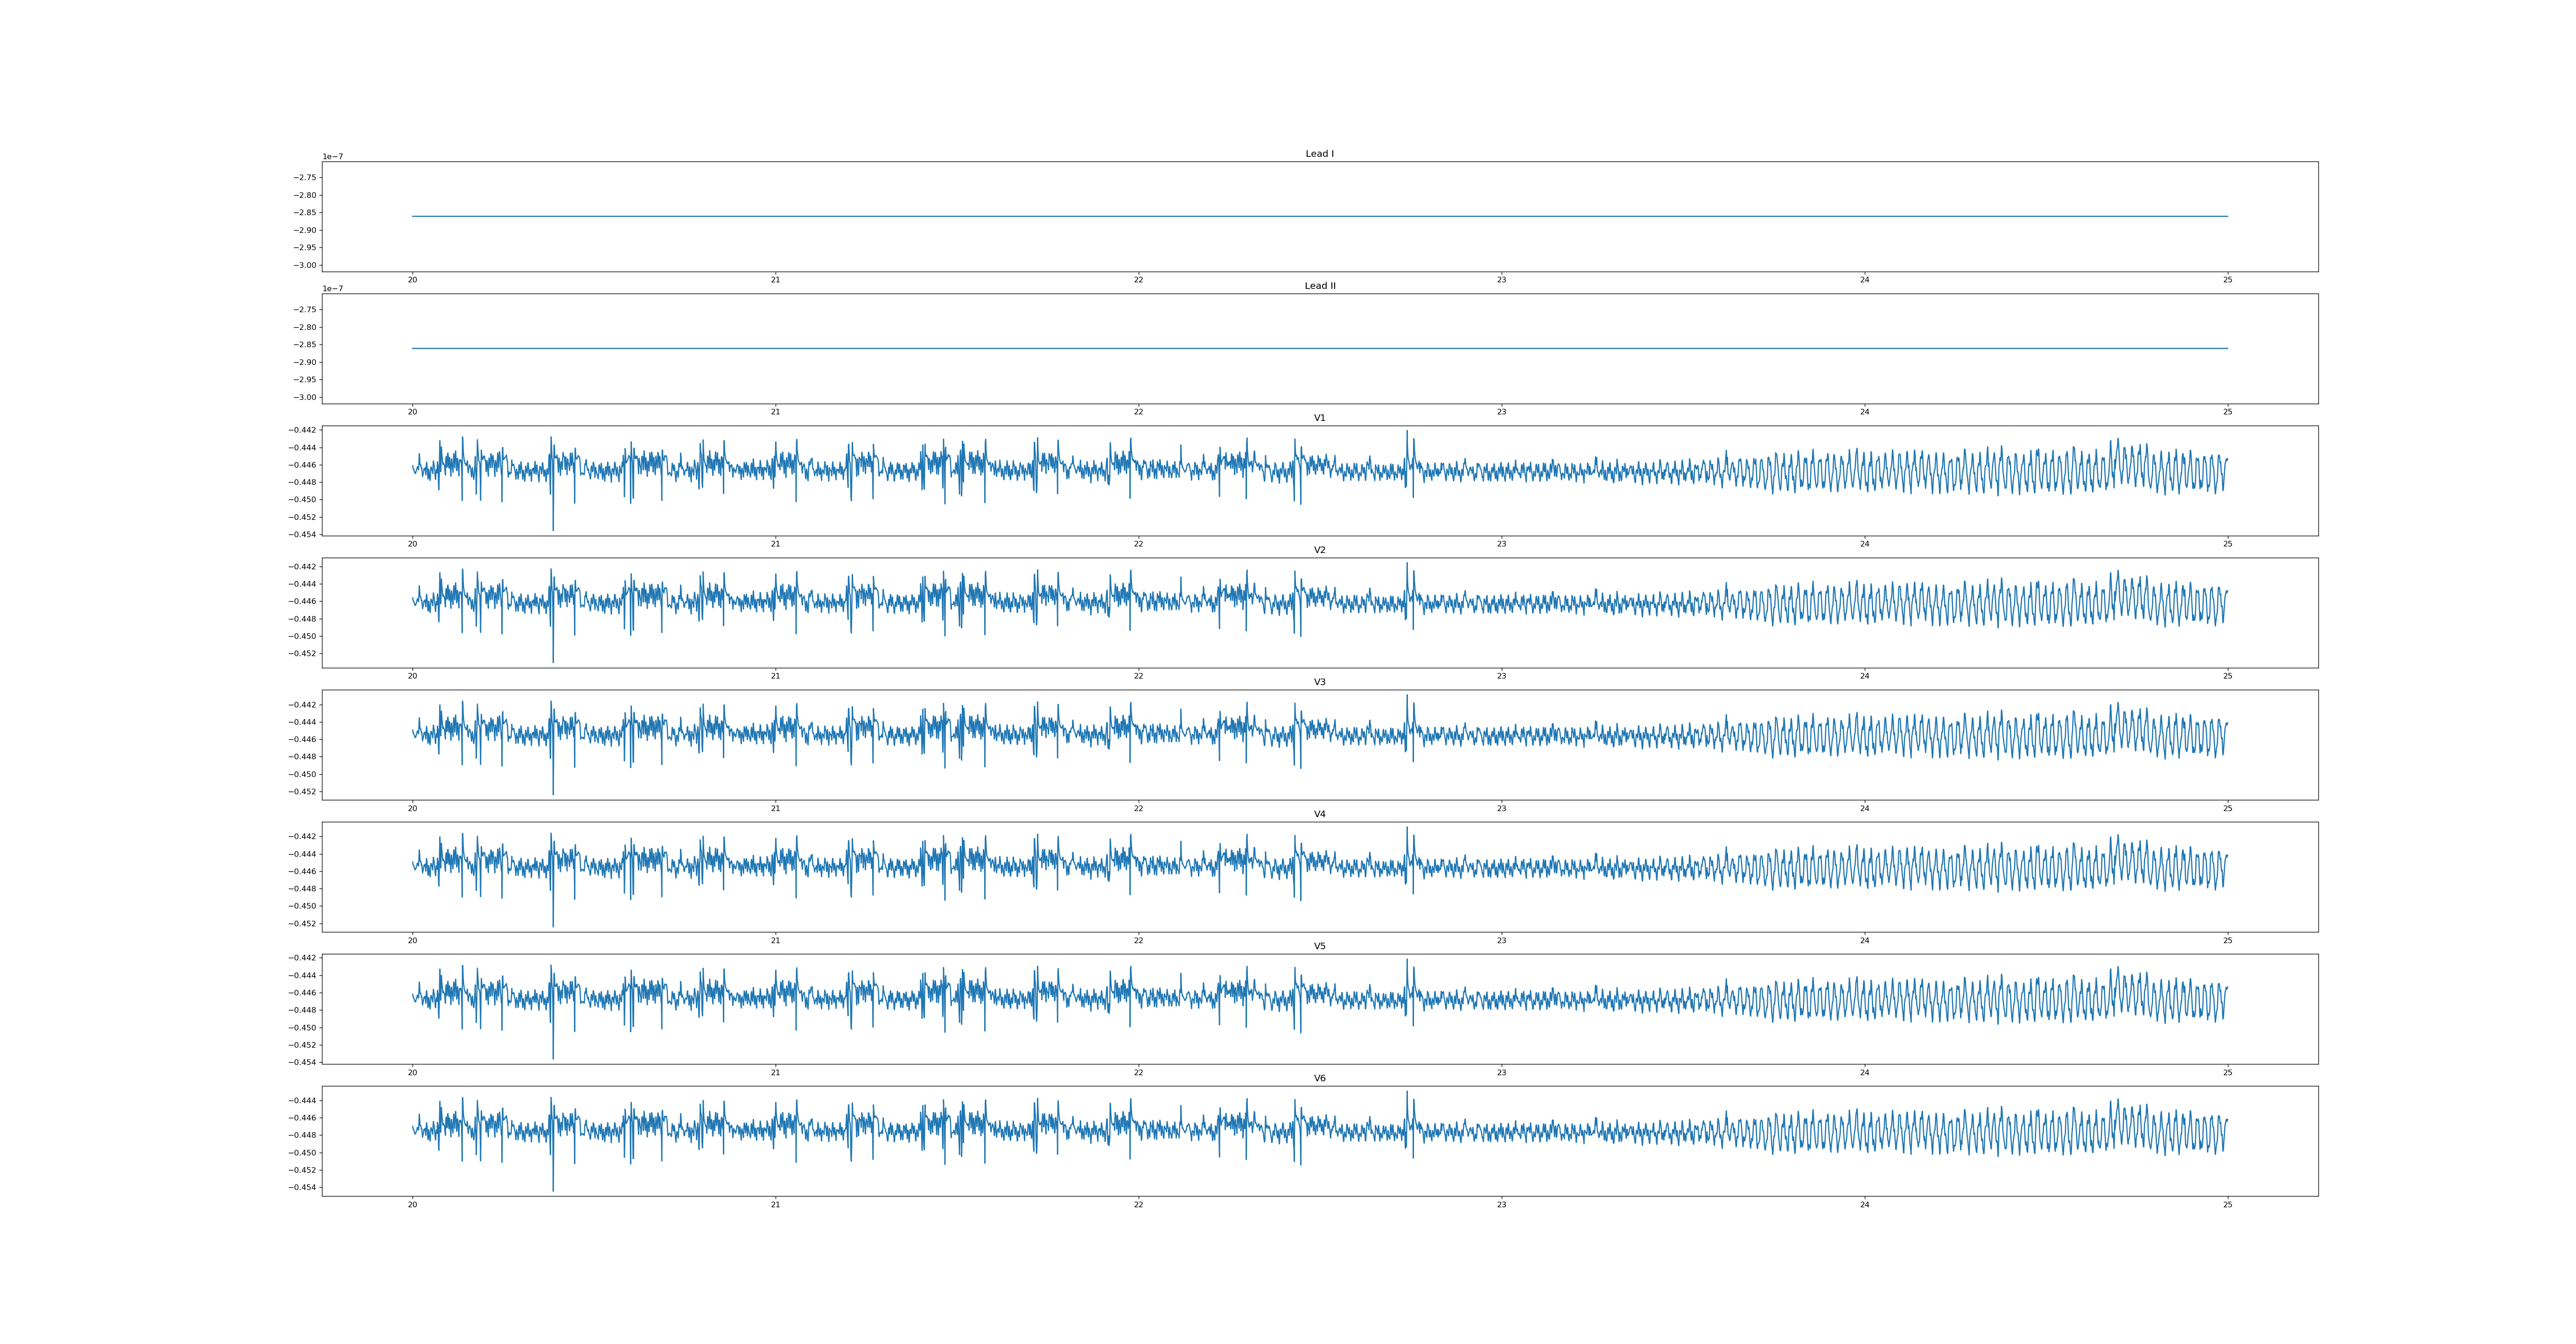Click x-axis tick 22 below the V4 plot
The width and height of the screenshot is (2576, 1344).
pos(1138,940)
